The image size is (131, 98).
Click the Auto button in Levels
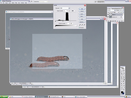[x=82, y=19]
